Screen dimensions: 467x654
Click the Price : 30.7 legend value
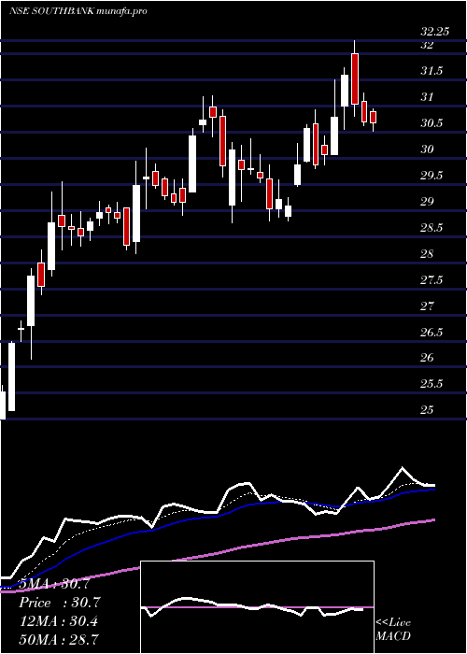tap(60, 603)
